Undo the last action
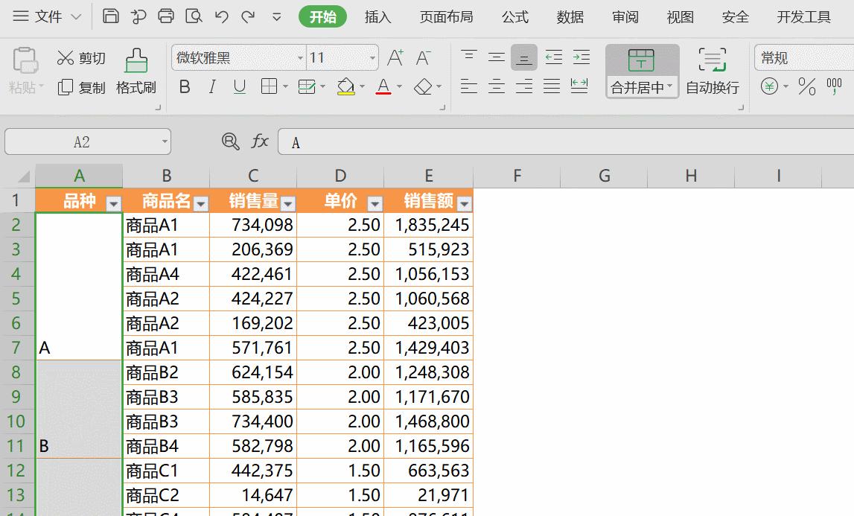The width and height of the screenshot is (854, 516). pyautogui.click(x=220, y=15)
